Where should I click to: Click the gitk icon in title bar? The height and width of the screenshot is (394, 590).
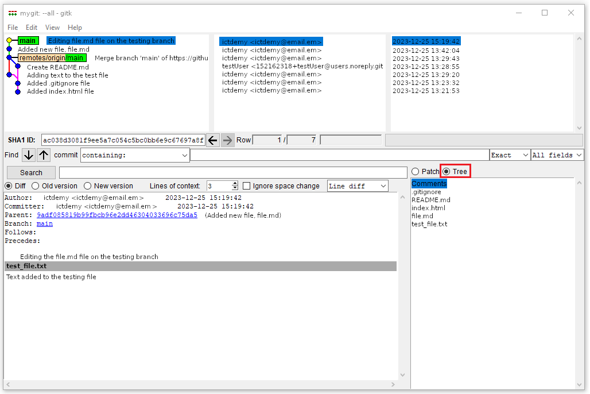point(13,13)
